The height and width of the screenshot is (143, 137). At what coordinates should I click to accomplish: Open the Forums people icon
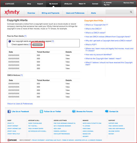click(x=74, y=111)
